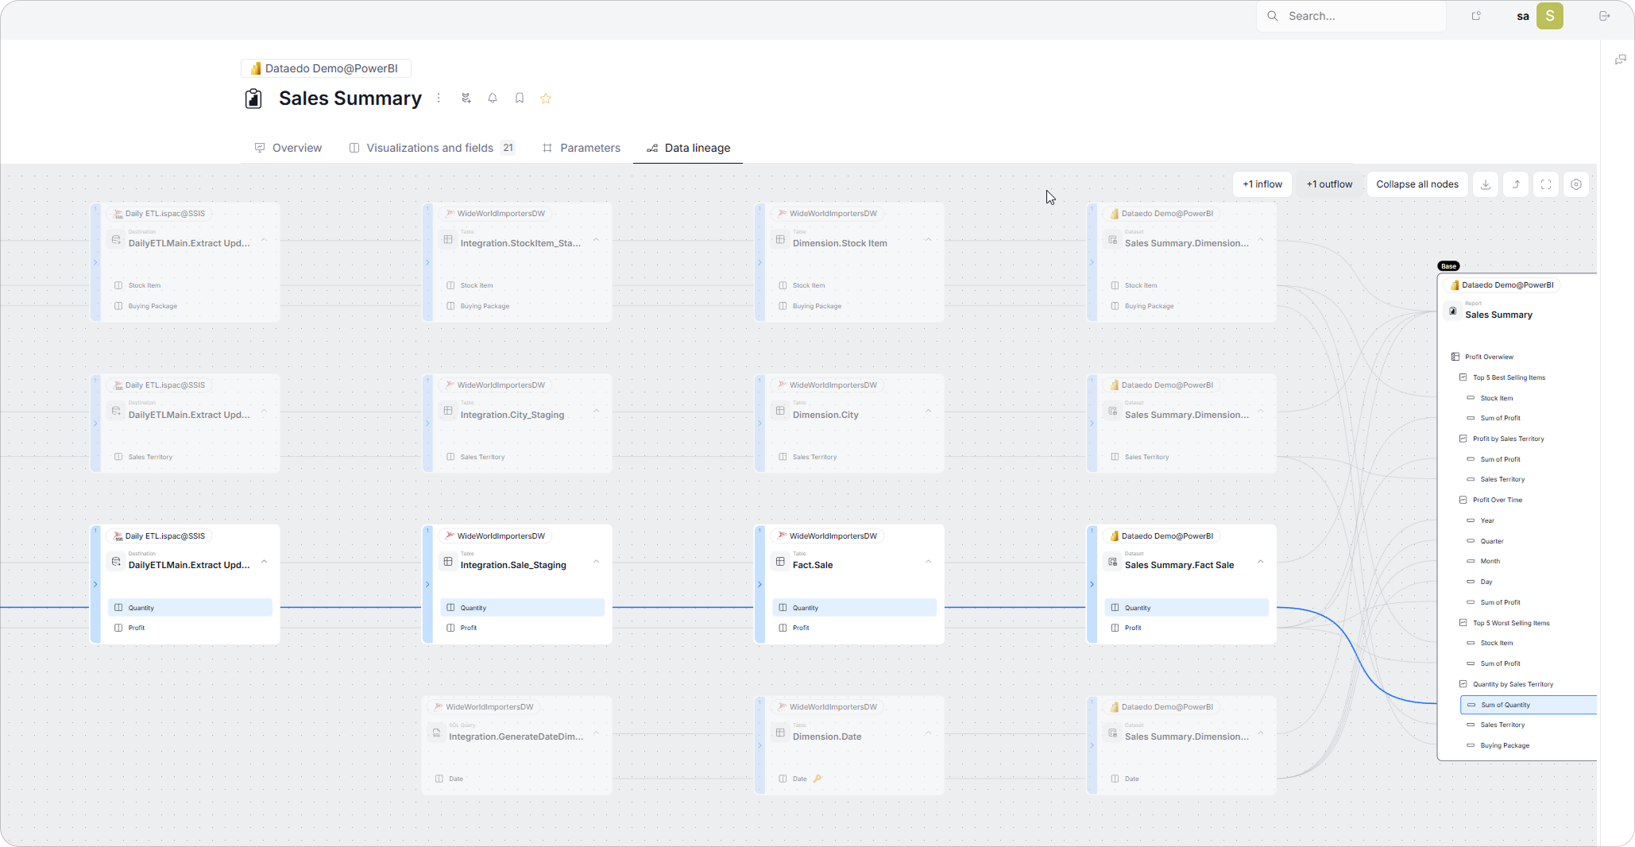Image resolution: width=1635 pixels, height=847 pixels.
Task: Click Collapse all nodes button
Action: 1417,184
